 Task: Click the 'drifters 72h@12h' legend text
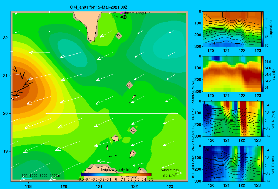coord(137,13)
